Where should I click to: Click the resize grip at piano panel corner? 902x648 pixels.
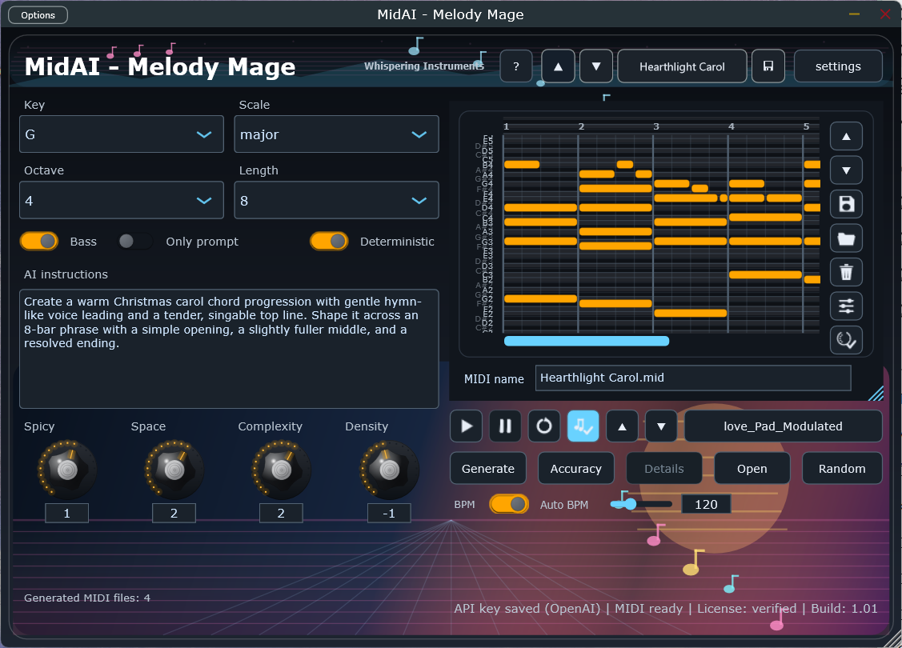tap(876, 394)
